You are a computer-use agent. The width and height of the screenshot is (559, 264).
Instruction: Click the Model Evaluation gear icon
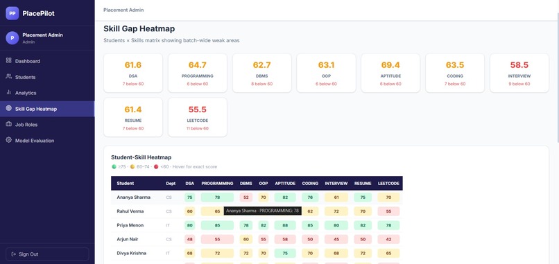(x=9, y=140)
